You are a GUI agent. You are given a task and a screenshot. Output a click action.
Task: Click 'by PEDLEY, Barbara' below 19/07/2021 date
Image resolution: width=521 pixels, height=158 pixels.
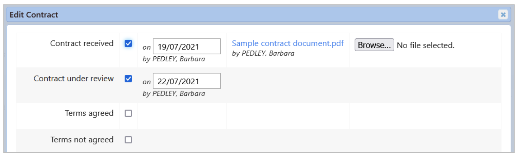[174, 59]
